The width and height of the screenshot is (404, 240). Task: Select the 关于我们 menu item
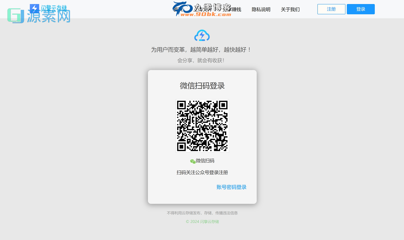290,9
